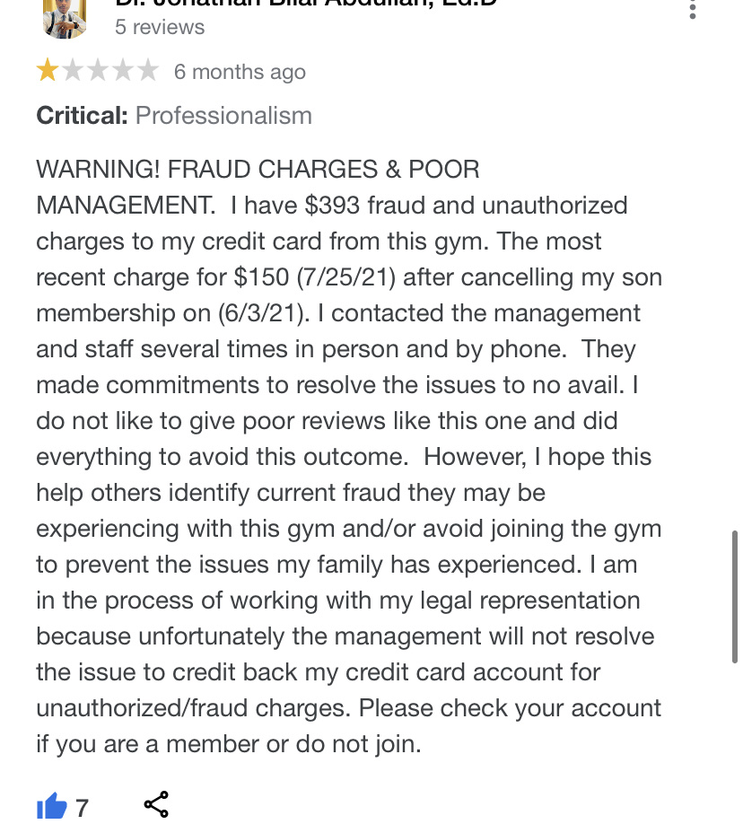This screenshot has height=833, width=743.
Task: Click the second gray star
Action: click(x=72, y=71)
